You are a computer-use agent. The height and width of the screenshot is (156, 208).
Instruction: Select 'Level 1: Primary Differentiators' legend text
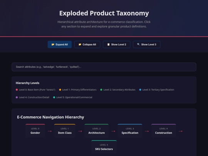coord(79,90)
